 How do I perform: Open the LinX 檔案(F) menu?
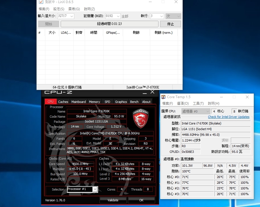coord(44,9)
